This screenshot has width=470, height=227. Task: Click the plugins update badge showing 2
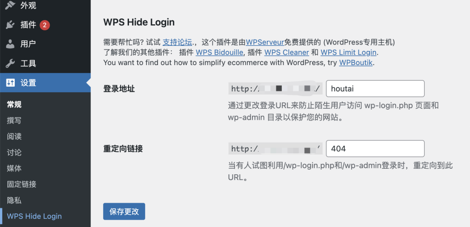point(45,25)
